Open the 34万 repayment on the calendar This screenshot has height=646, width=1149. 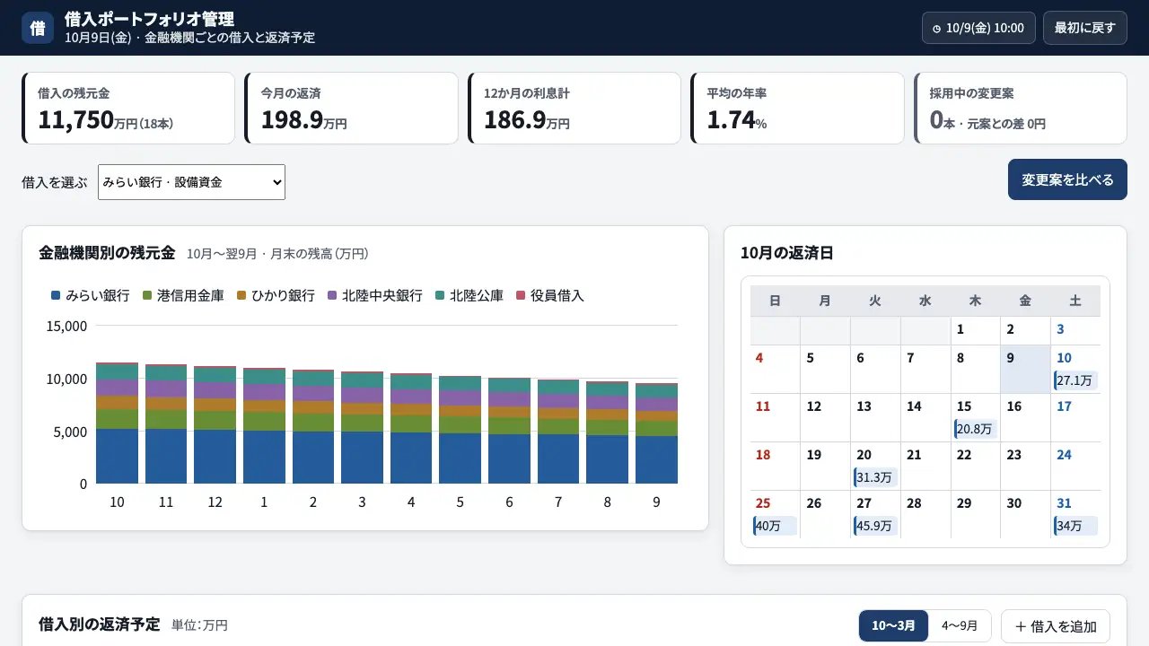coord(1075,526)
